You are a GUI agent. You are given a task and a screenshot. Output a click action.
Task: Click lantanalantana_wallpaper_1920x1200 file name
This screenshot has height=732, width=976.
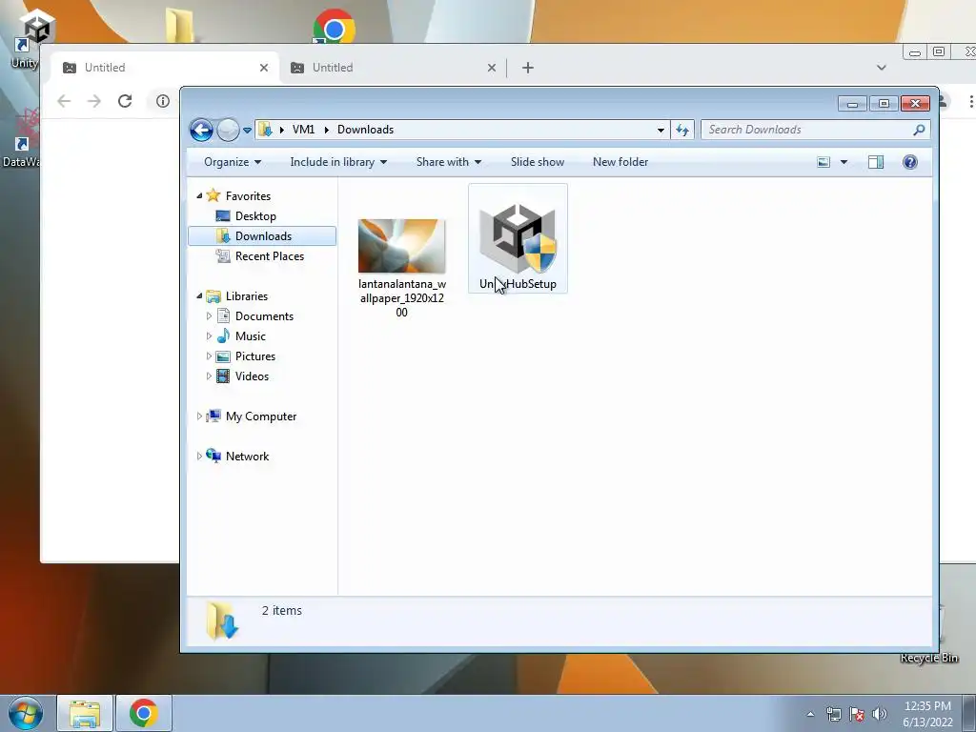(401, 298)
